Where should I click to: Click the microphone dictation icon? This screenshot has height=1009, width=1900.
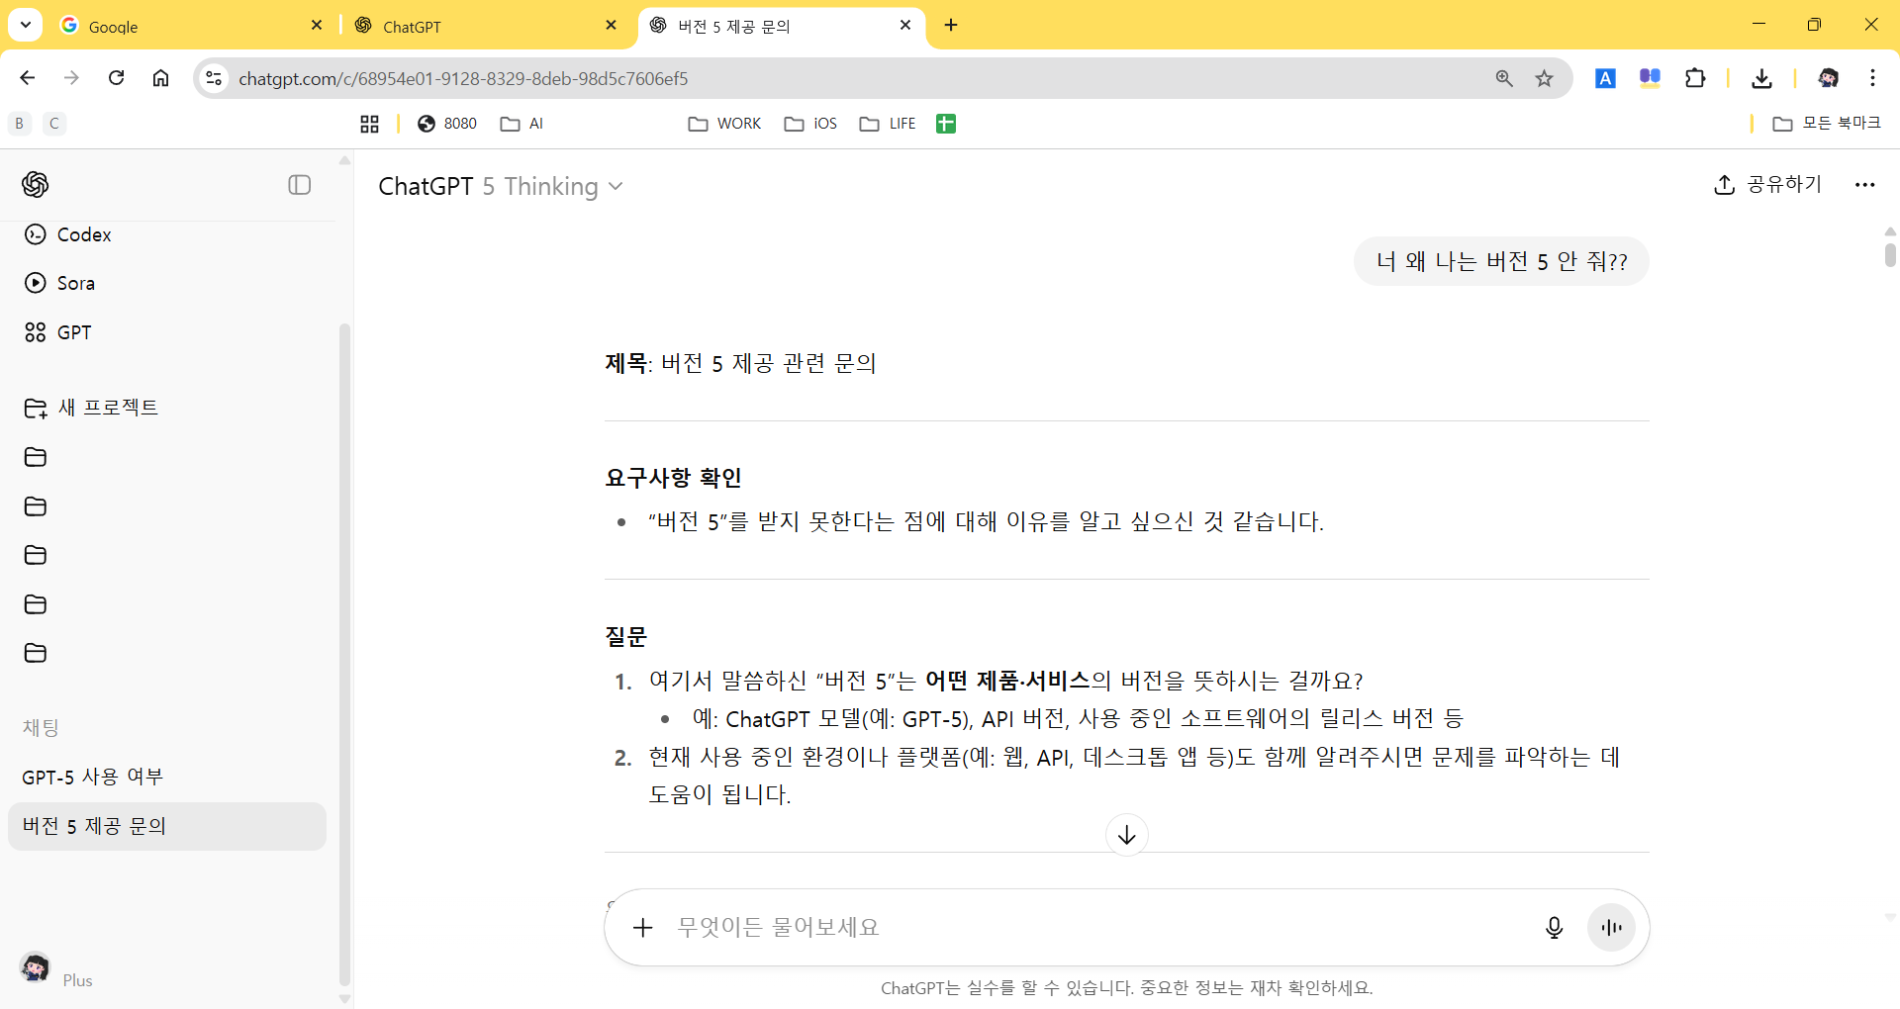tap(1554, 927)
